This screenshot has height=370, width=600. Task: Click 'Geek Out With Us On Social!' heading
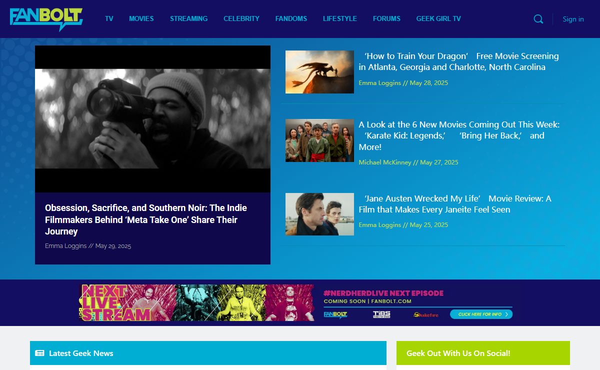point(458,353)
